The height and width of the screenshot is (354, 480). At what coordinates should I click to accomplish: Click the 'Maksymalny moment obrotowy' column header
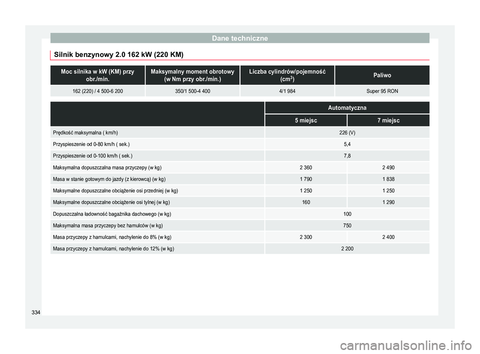coord(192,75)
